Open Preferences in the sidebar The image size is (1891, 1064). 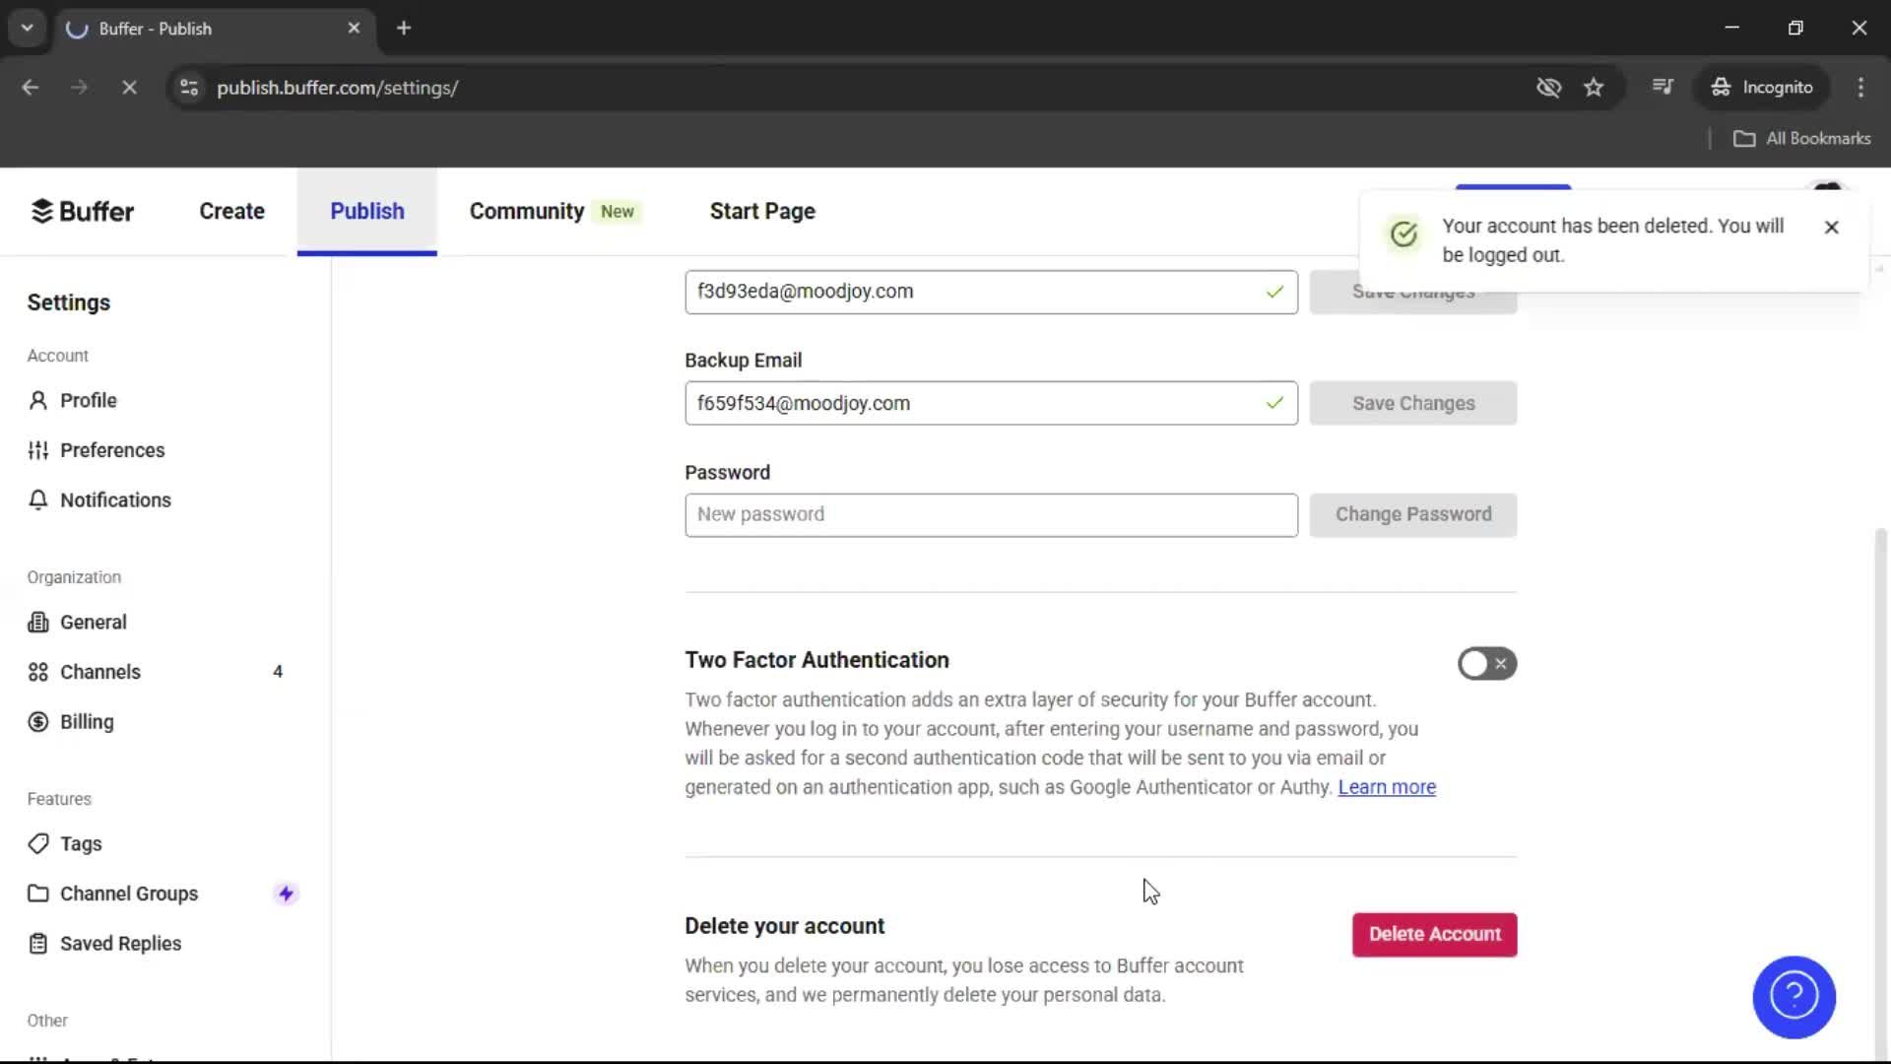[111, 450]
